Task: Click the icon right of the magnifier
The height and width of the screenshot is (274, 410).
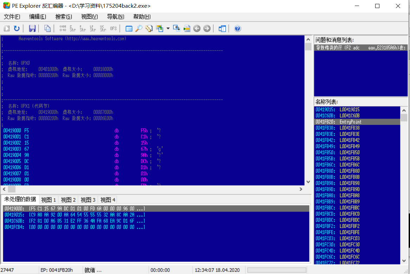Action: (149, 28)
